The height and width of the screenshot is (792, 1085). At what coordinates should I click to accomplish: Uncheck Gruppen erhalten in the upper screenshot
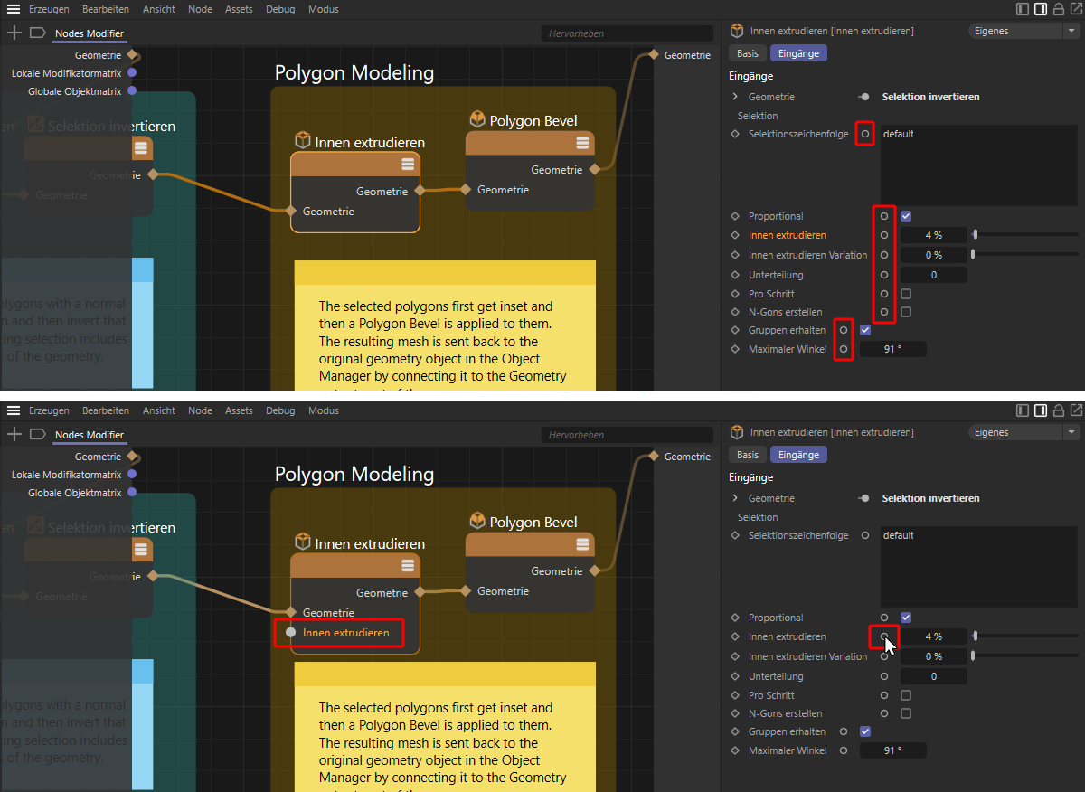pyautogui.click(x=865, y=330)
